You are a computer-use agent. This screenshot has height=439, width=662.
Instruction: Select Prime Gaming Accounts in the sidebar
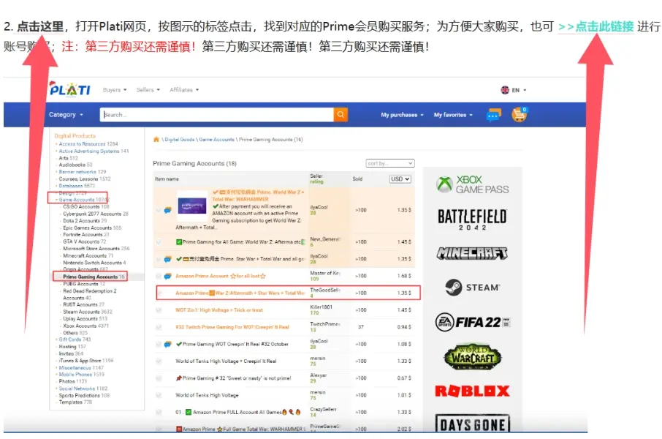tap(91, 277)
